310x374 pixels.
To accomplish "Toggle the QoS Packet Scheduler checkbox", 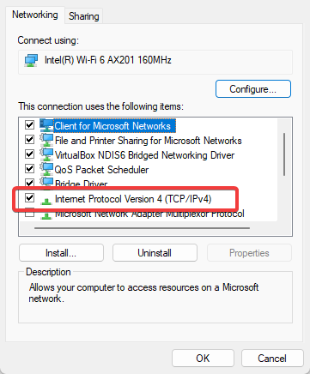I will point(30,169).
